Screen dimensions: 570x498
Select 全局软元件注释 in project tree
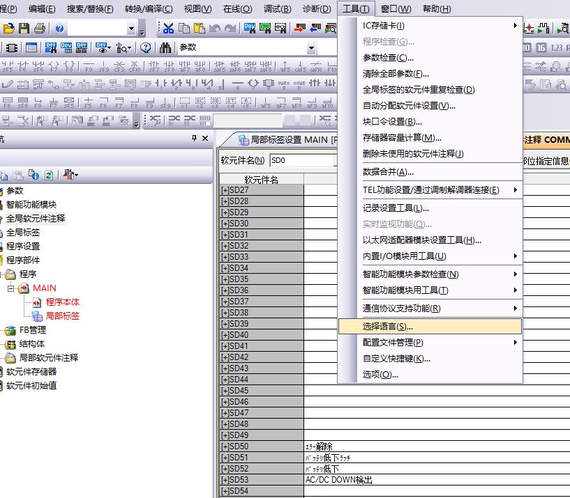[36, 218]
